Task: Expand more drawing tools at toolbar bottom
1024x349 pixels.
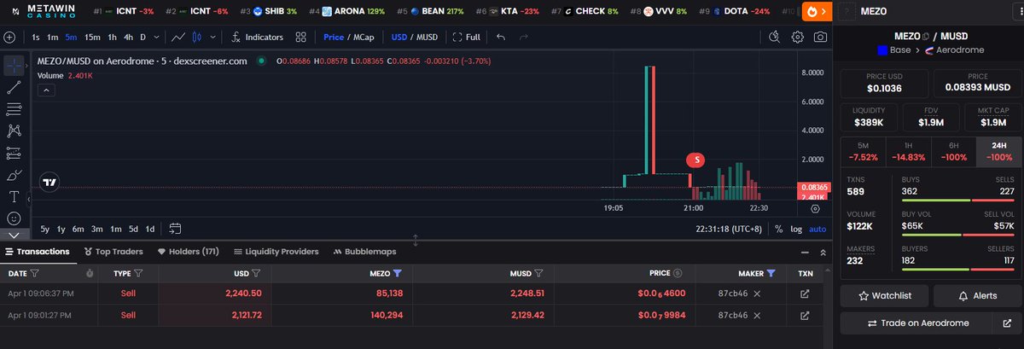Action: (x=14, y=234)
